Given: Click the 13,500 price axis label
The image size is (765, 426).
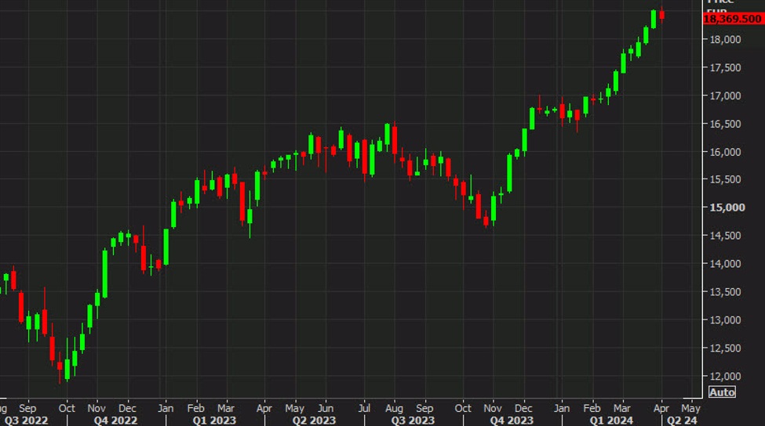Looking at the screenshot, I should (725, 292).
